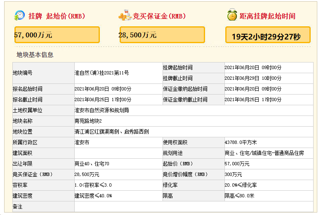Click the 挂牌 起始价(RMB) red heading
Image resolution: width=321 pixels, height=215 pixels.
pyautogui.click(x=57, y=16)
